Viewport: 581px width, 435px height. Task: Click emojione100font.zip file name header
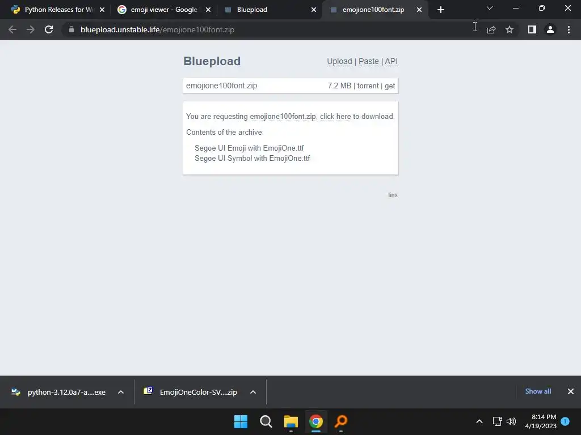(x=222, y=86)
